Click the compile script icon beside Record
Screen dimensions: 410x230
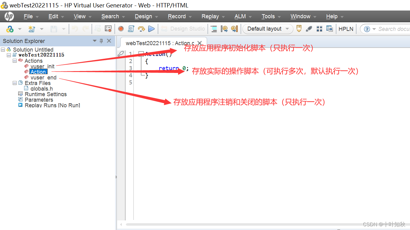(131, 29)
